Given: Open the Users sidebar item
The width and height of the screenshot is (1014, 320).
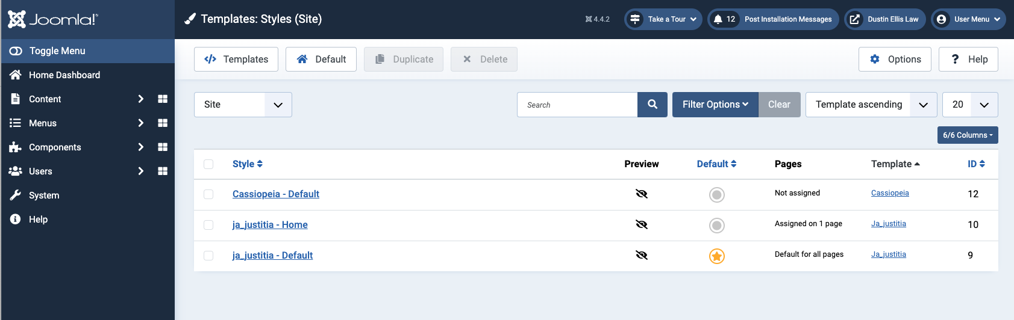Looking at the screenshot, I should point(40,171).
